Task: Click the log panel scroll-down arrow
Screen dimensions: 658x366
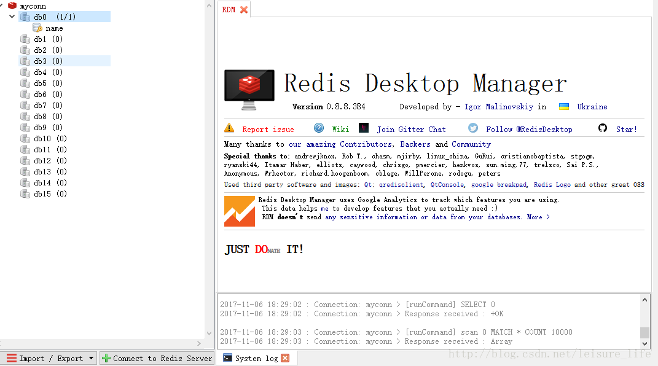Action: [x=645, y=343]
